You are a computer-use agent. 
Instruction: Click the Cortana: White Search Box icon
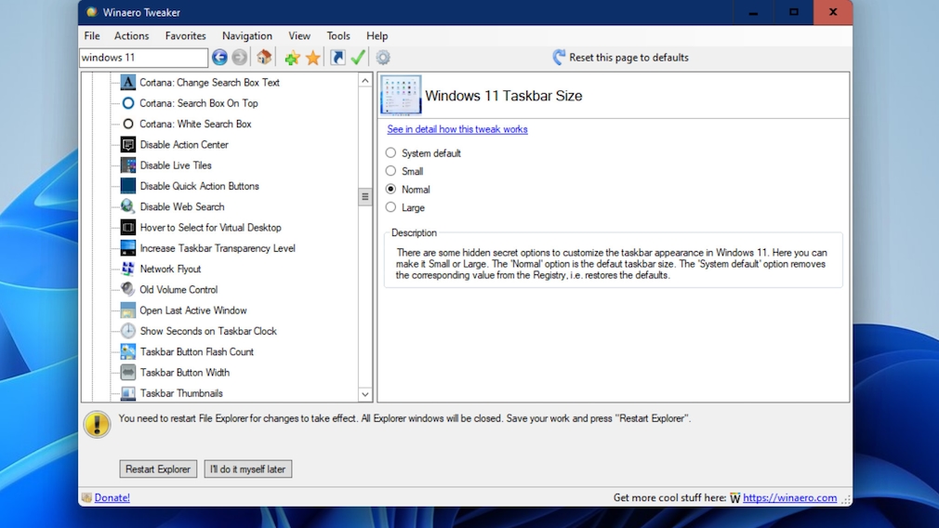click(127, 124)
